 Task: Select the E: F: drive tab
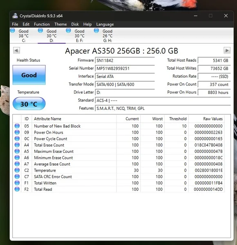pos(79,36)
